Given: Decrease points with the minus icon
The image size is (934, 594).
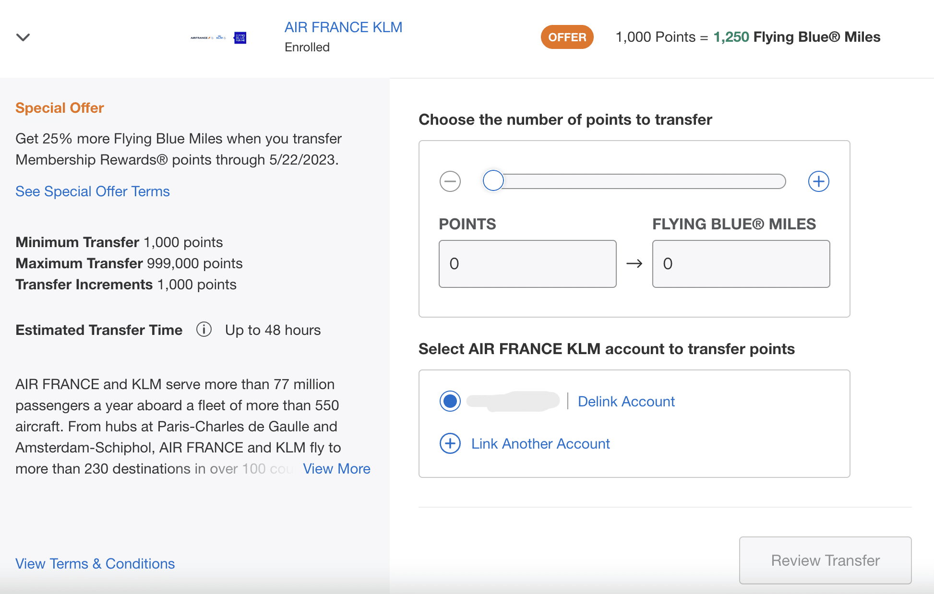Looking at the screenshot, I should click(x=450, y=181).
